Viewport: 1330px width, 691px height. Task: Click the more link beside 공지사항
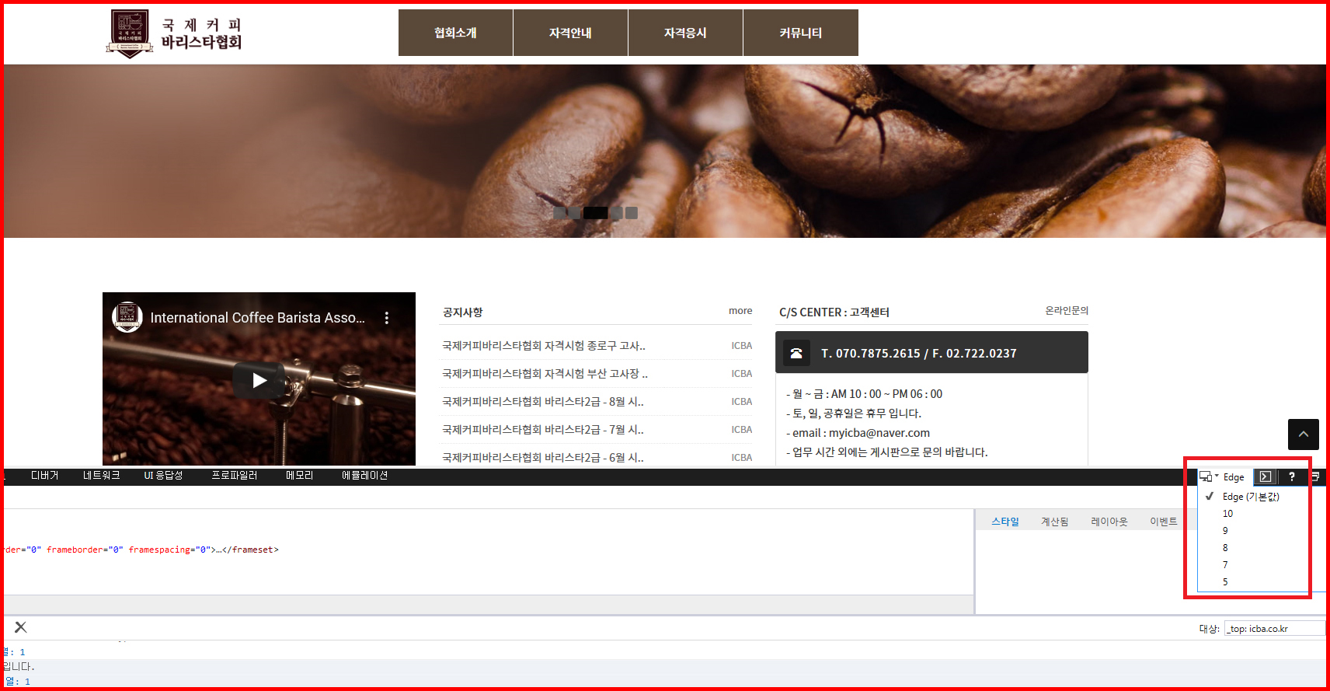pyautogui.click(x=740, y=311)
